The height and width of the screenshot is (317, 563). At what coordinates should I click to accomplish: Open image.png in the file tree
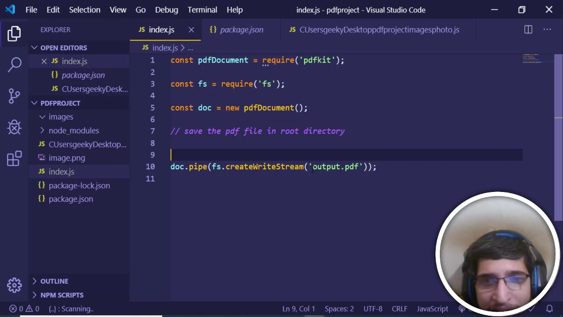click(66, 158)
